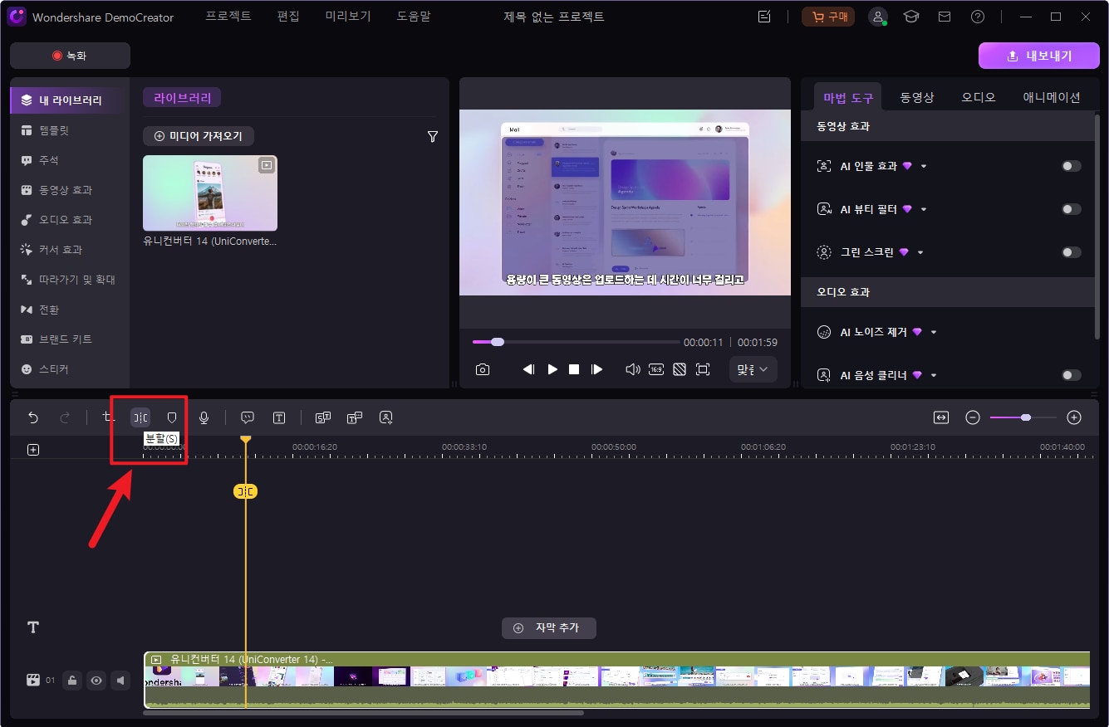Click the 분할 (Split) scissors tool
Image resolution: width=1109 pixels, height=727 pixels.
click(140, 417)
